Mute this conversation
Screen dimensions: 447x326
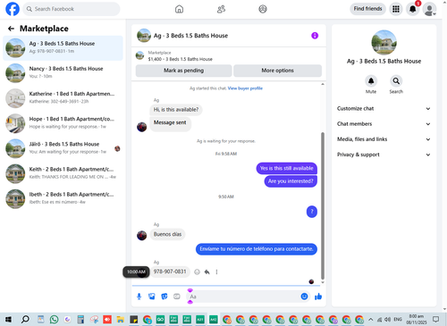click(371, 81)
